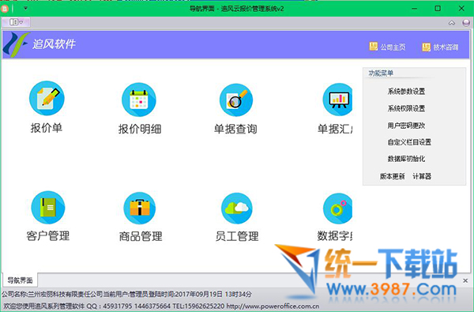Collapse the ribbon with up chevron

pyautogui.click(x=452, y=23)
